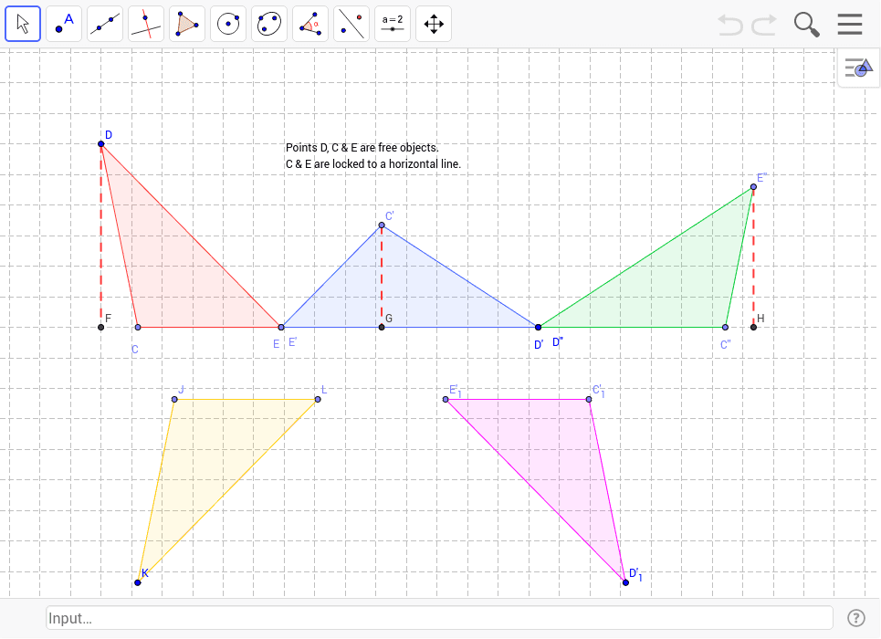
Task: Choose the Slider a=2 tool
Action: (x=393, y=24)
